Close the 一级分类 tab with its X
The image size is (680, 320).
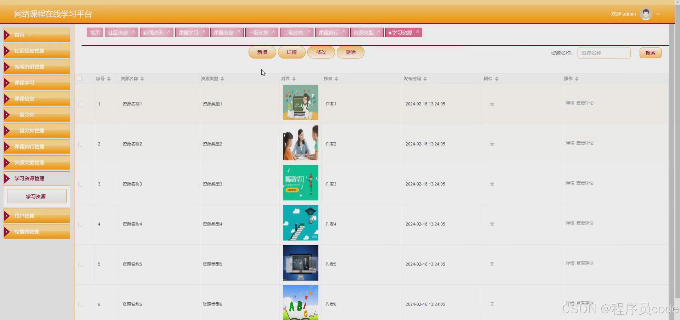coord(274,32)
